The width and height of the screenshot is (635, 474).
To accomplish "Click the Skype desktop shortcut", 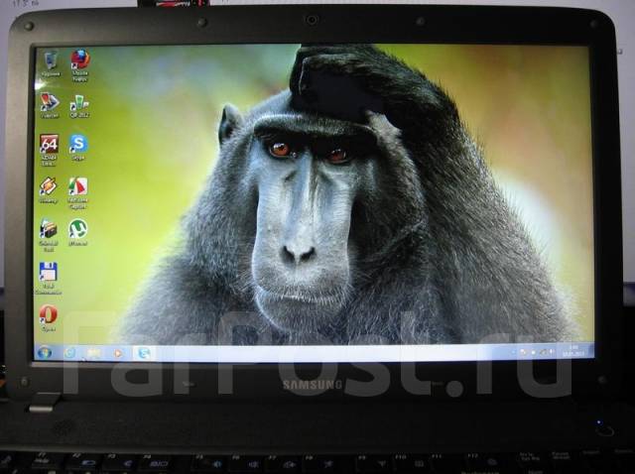I will coord(78,145).
